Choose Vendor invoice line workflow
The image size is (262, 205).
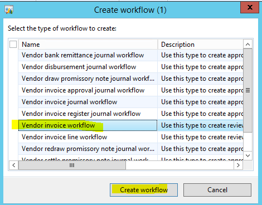click(x=130, y=137)
